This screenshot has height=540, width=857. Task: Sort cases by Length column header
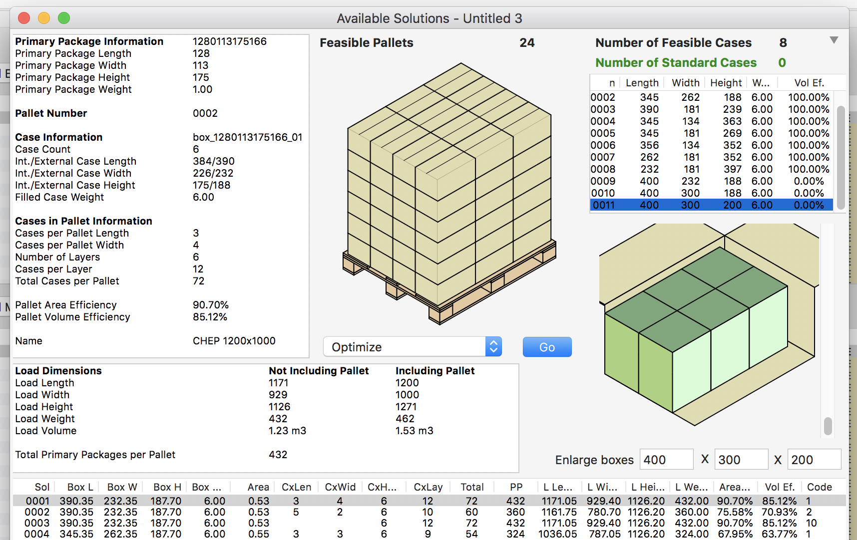coord(642,83)
